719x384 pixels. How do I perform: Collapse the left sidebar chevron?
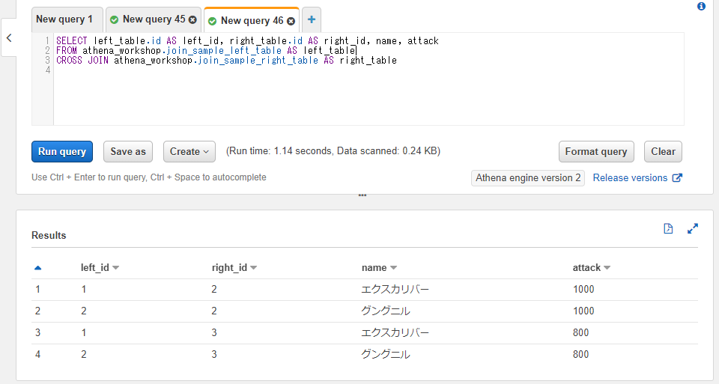tap(9, 38)
